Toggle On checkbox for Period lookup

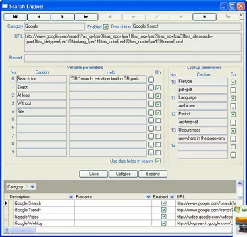tap(233, 114)
